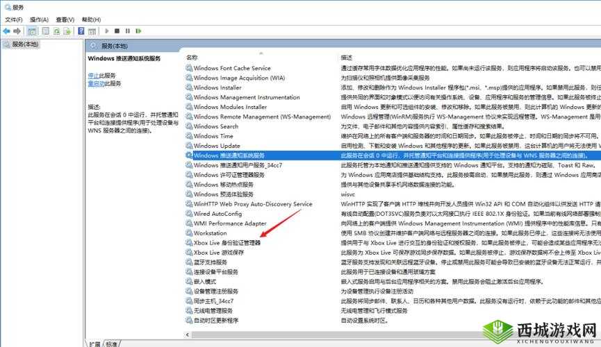
Task: Click the gear icon beside Windows Font Cache Service
Action: click(189, 68)
